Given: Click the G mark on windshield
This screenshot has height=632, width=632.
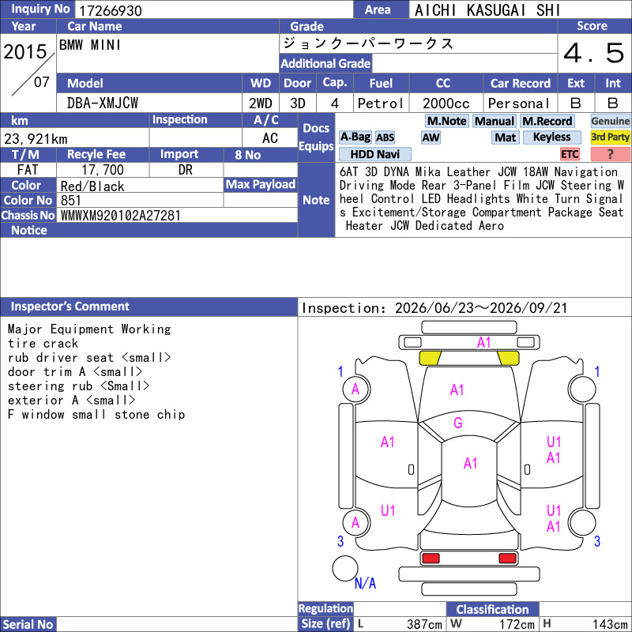Looking at the screenshot, I should [458, 423].
